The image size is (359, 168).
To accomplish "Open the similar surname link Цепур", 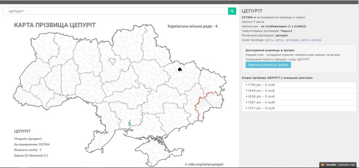I will pos(279,40).
